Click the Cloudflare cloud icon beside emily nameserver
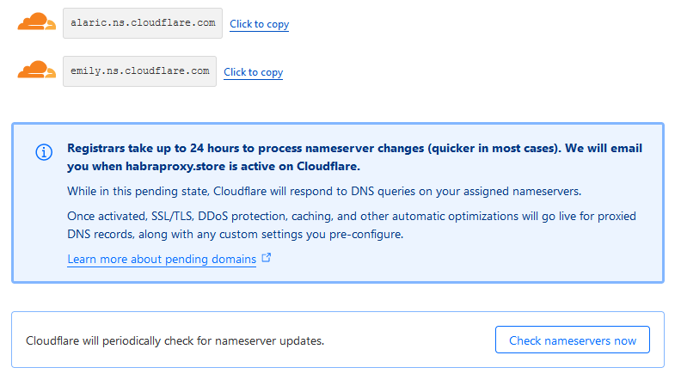The width and height of the screenshot is (681, 386). (37, 70)
